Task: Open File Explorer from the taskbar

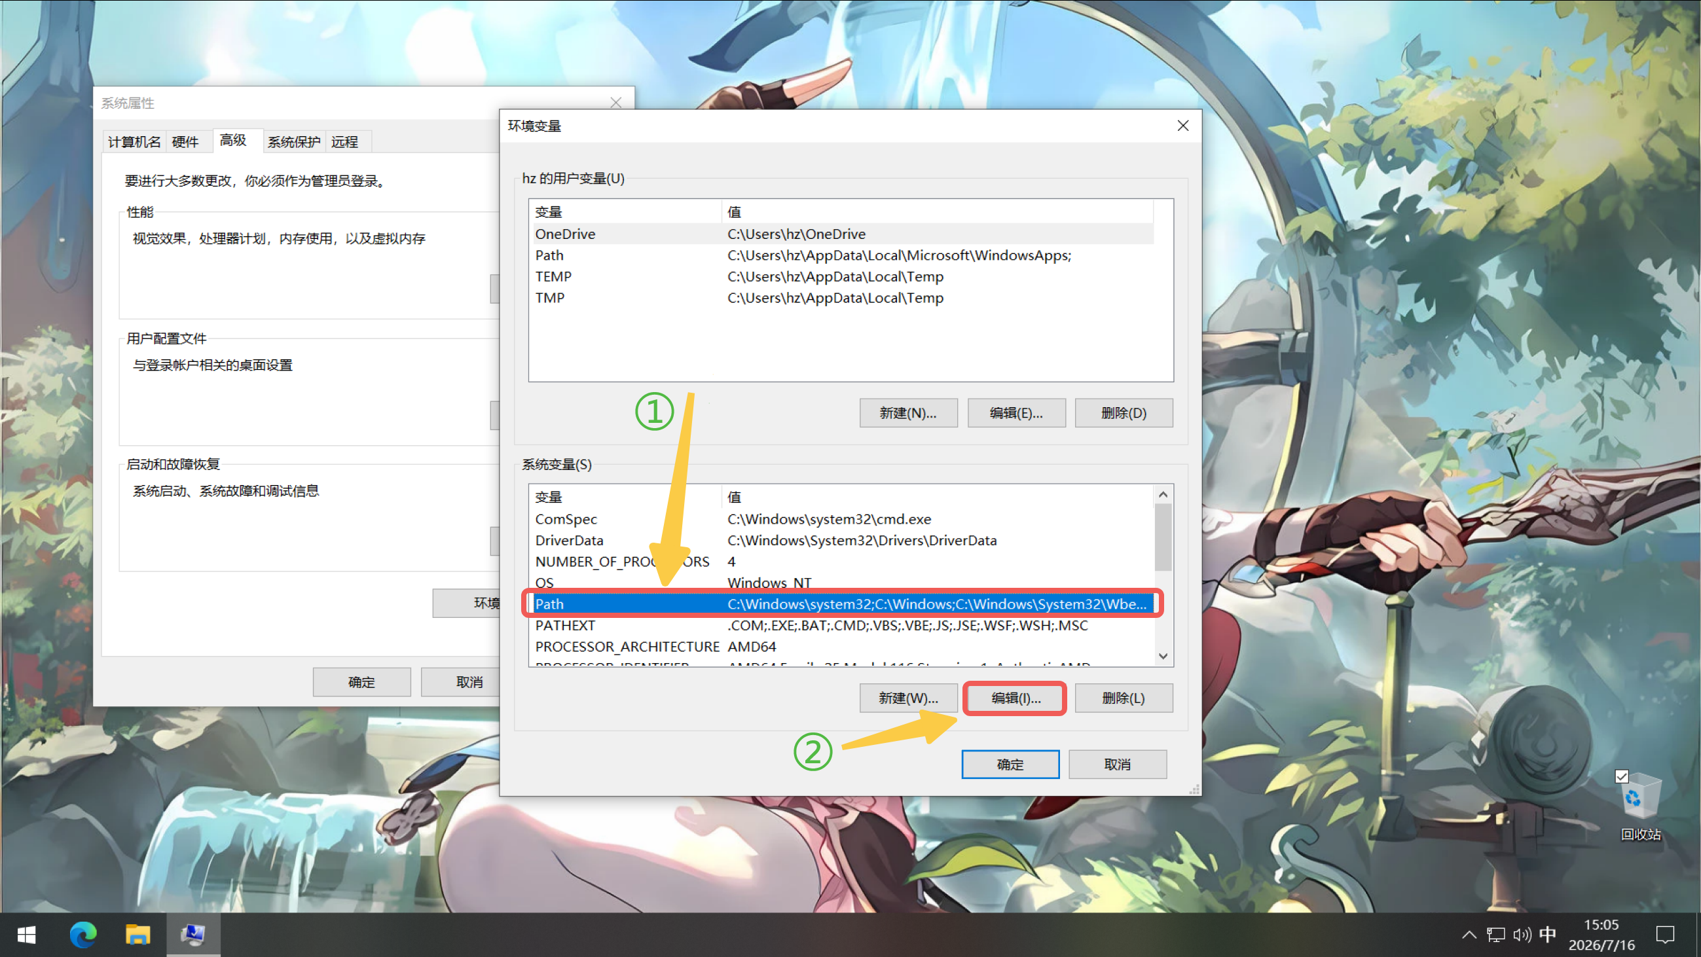Action: click(137, 935)
